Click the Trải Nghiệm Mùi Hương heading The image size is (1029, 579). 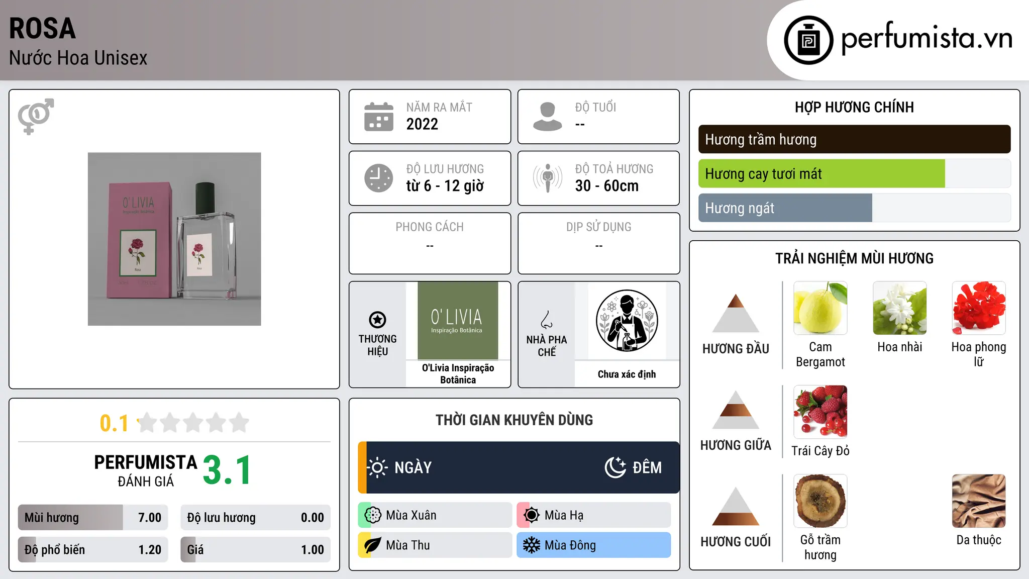[x=855, y=258]
